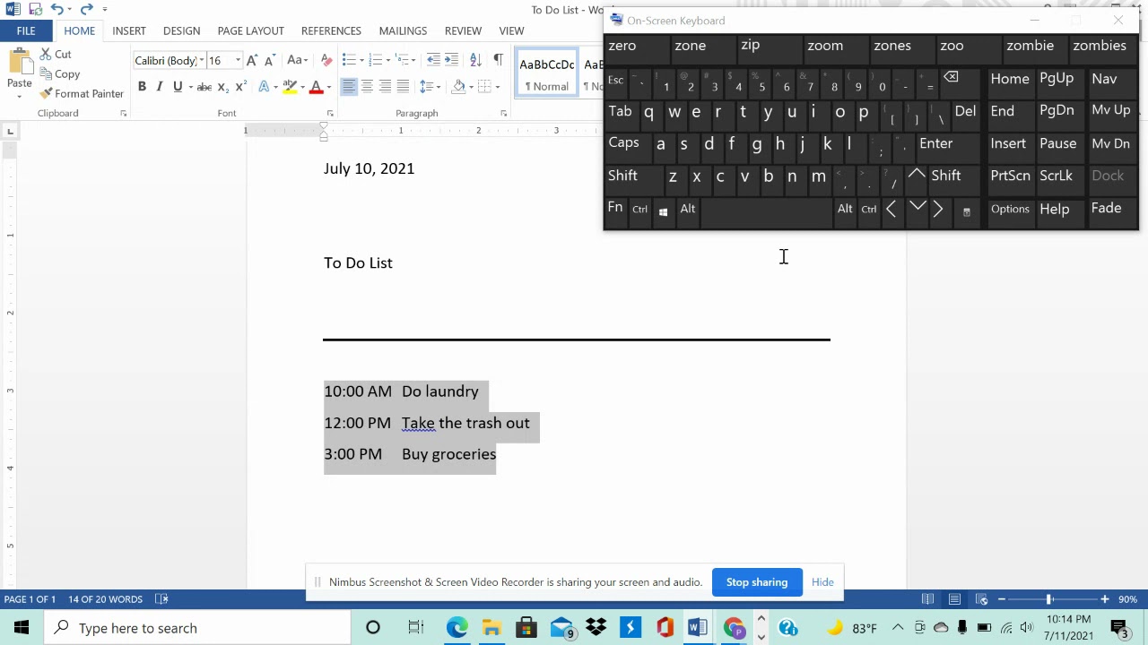Grow the font size

(252, 60)
